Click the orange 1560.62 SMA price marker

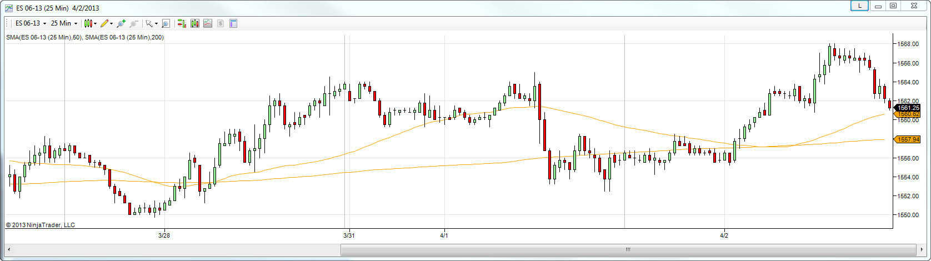(x=907, y=114)
